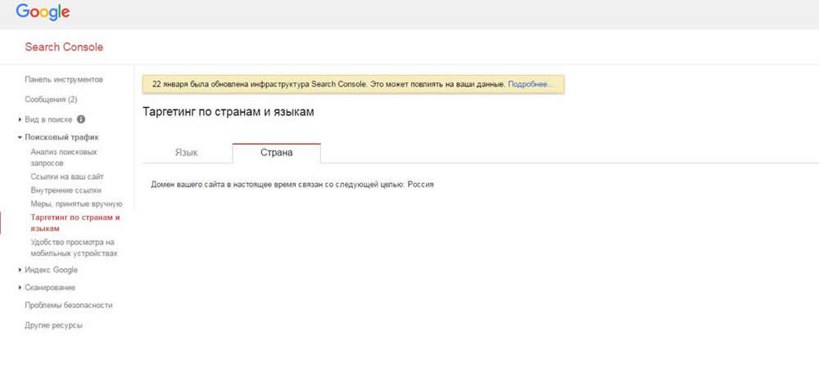Expand the Вид в поиске section
Viewport: 819px width, 371px height.
point(48,119)
